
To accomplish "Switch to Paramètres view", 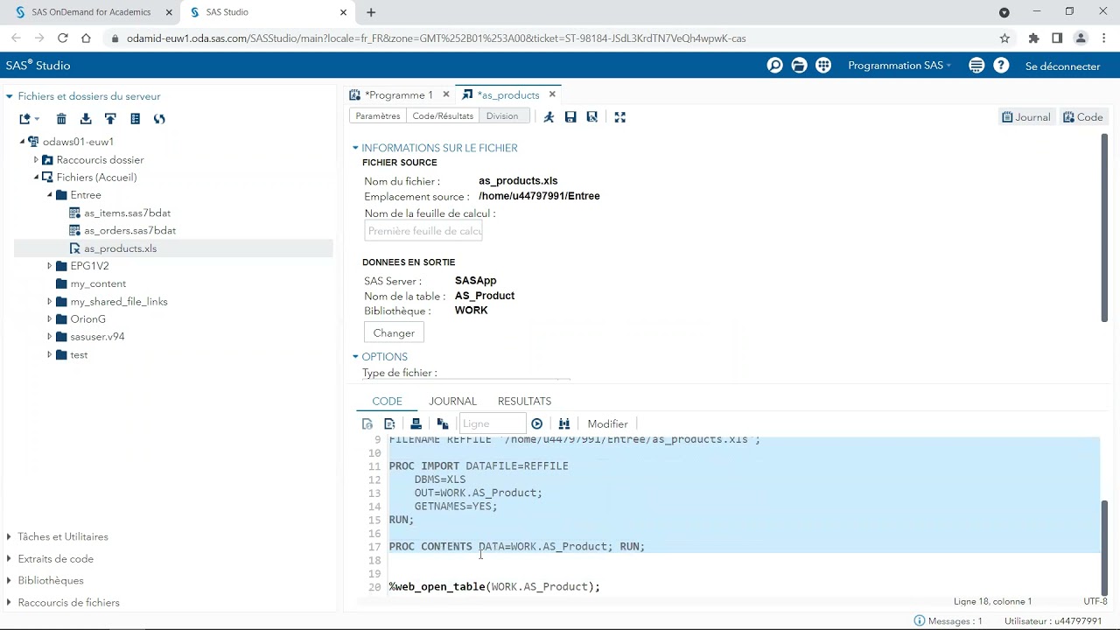I will [378, 116].
